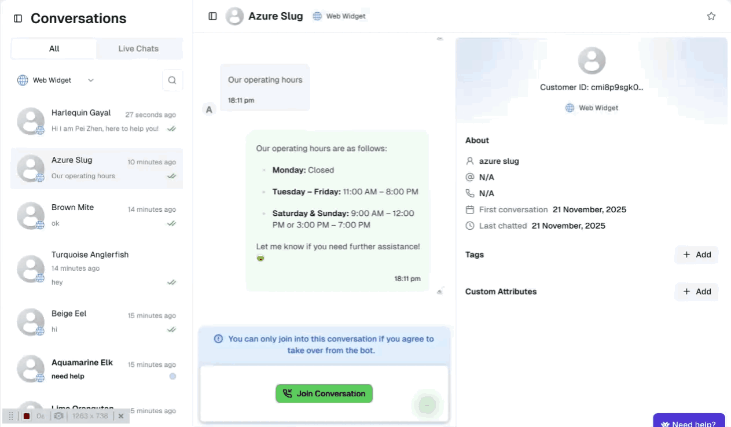
Task: Click Azure Slug's avatar thumbnail in the header
Action: (234, 16)
